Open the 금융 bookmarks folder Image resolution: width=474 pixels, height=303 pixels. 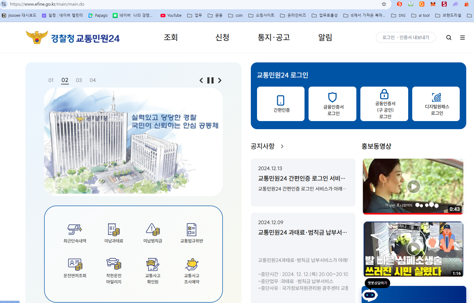click(x=215, y=15)
